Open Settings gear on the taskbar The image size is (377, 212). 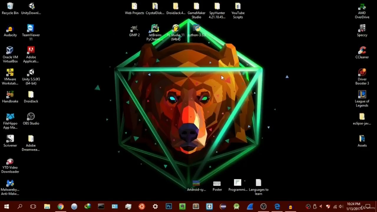[x=155, y=206]
